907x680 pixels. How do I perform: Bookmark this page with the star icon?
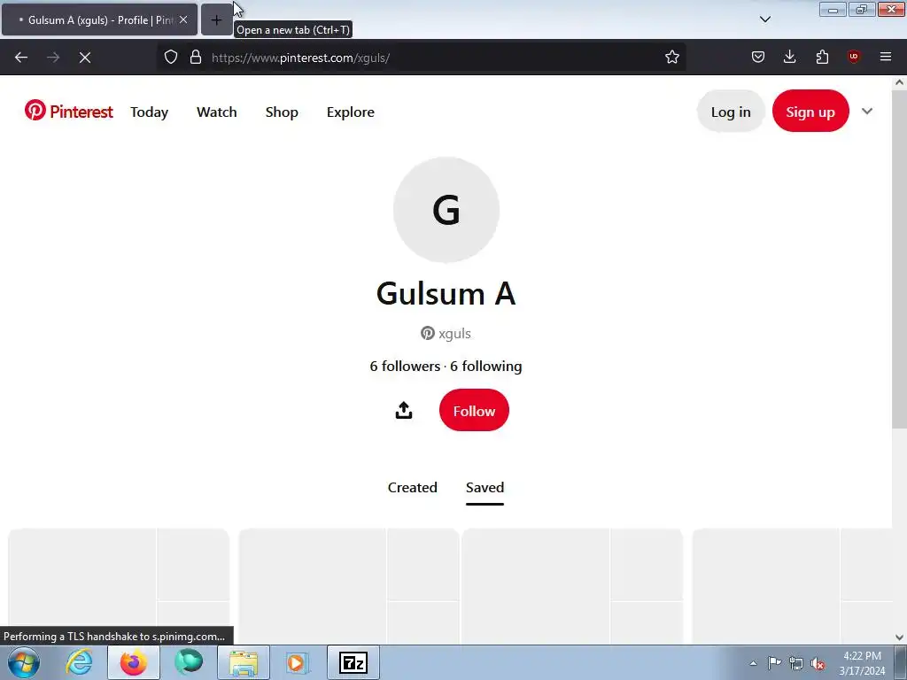[671, 58]
